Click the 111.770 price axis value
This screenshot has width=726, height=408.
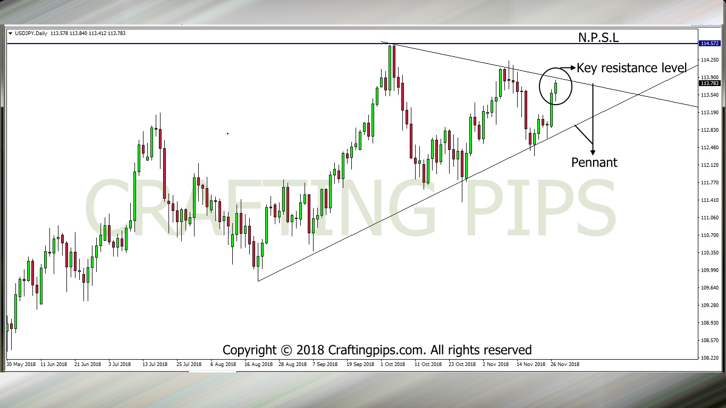point(710,183)
